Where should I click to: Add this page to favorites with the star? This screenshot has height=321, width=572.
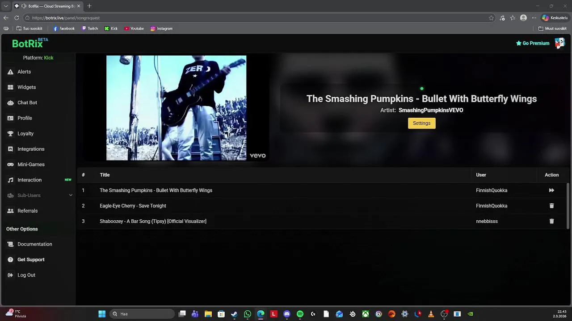pos(491,18)
